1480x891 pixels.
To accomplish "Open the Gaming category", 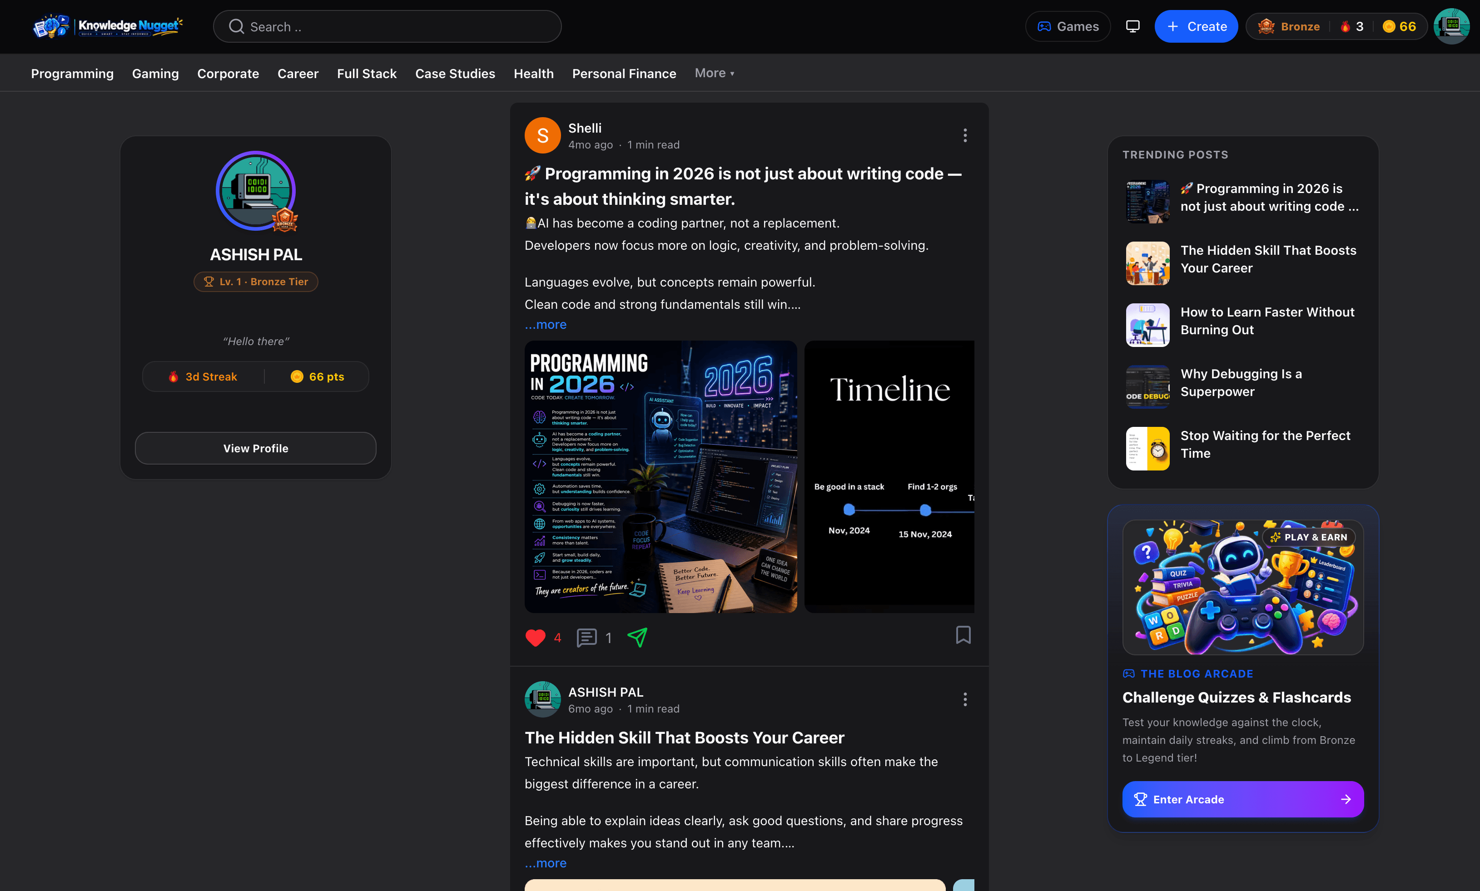I will click(x=155, y=73).
